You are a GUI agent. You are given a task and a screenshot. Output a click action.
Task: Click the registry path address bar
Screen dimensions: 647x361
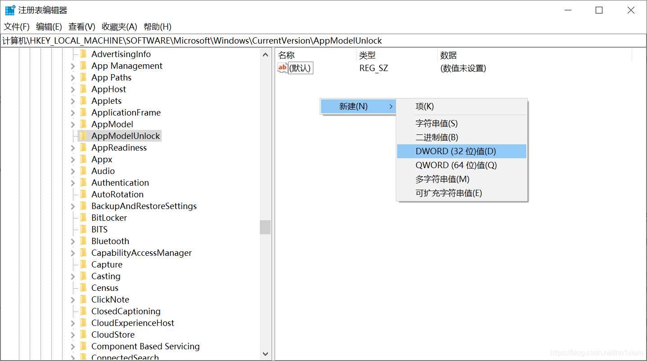click(323, 40)
